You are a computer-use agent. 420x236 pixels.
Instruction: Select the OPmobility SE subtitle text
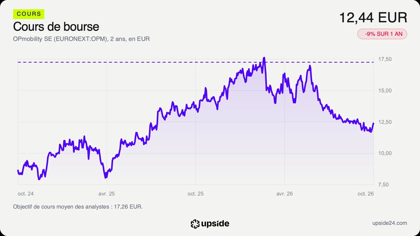point(81,39)
